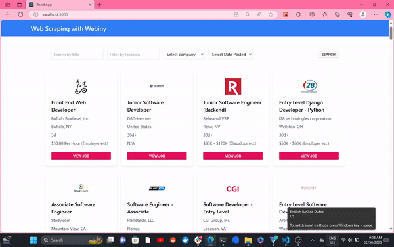Click the Study.com logo
This screenshot has width=394, height=247.
[81, 188]
